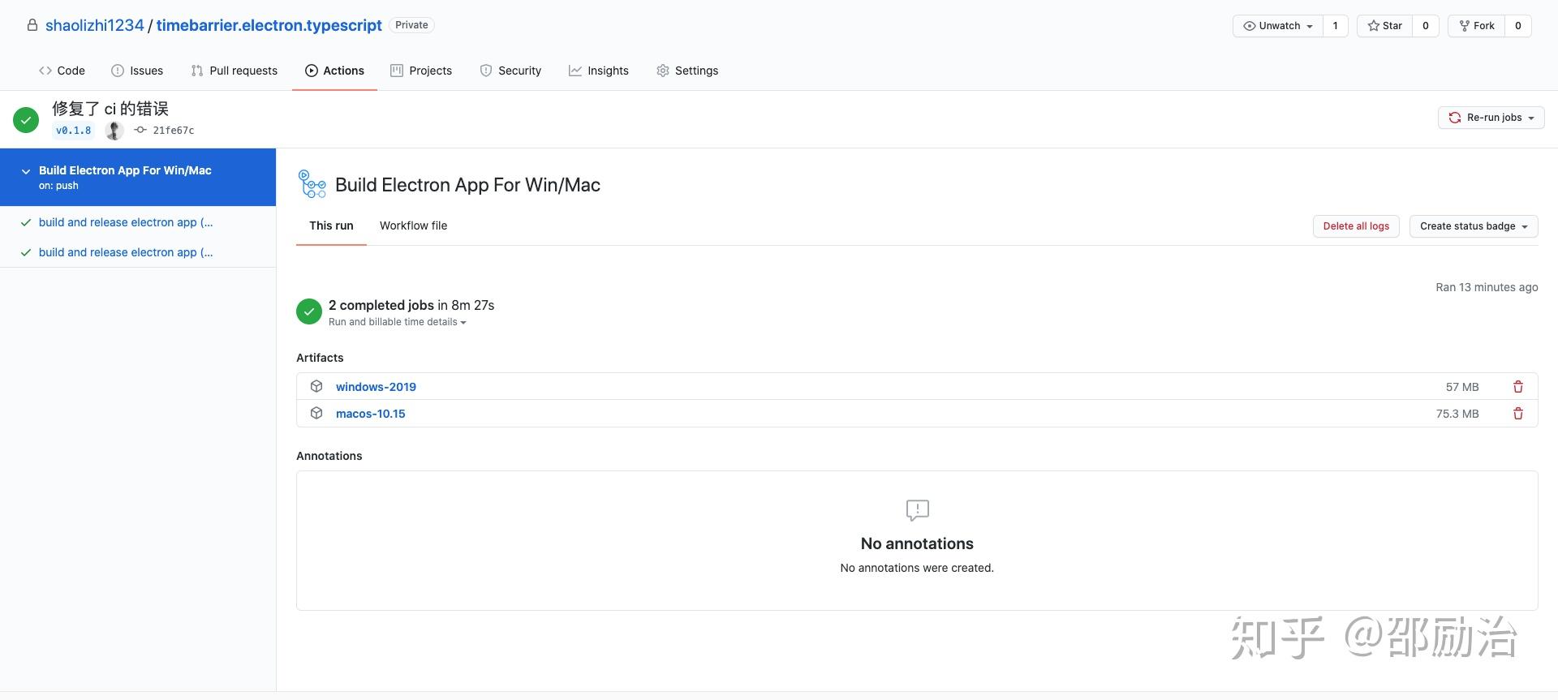Open the first build and release electron app job
This screenshot has height=700, width=1558.
(126, 222)
